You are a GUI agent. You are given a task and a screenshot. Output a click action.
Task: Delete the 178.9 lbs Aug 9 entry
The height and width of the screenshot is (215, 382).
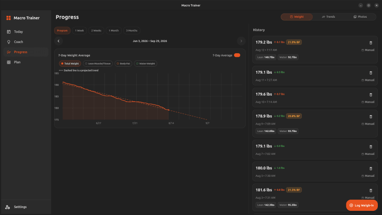tap(371, 117)
